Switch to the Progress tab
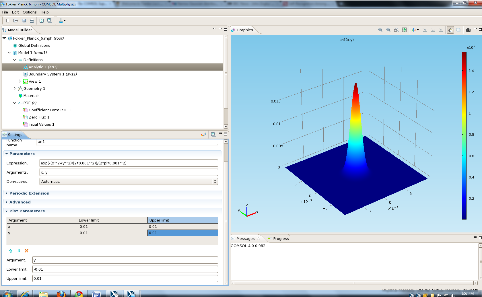Image resolution: width=482 pixels, height=297 pixels. (x=278, y=238)
